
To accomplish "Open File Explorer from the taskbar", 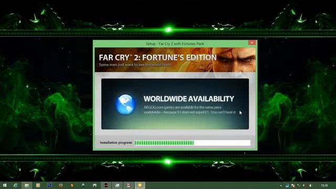I will coord(27,185).
